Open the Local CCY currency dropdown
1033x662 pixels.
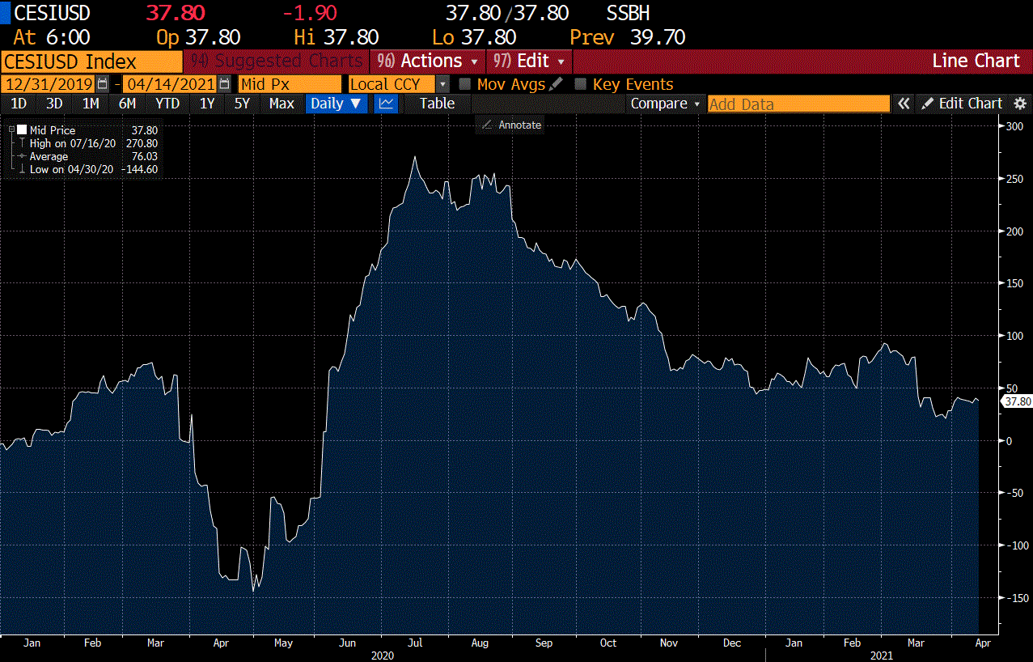point(442,84)
